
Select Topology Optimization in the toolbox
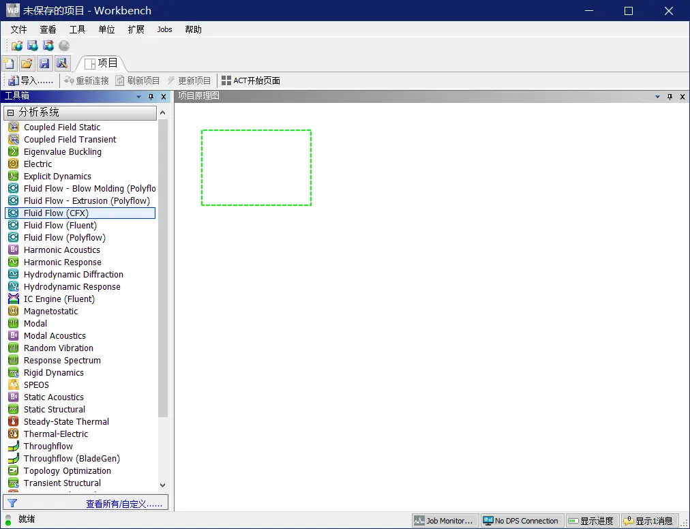pos(81,471)
